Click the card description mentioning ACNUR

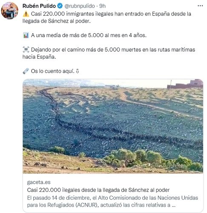(112, 201)
